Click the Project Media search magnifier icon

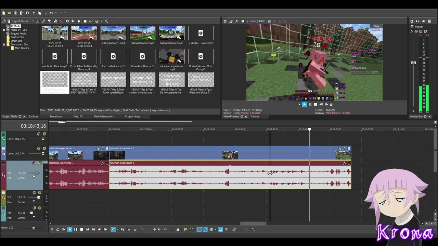click(x=106, y=21)
